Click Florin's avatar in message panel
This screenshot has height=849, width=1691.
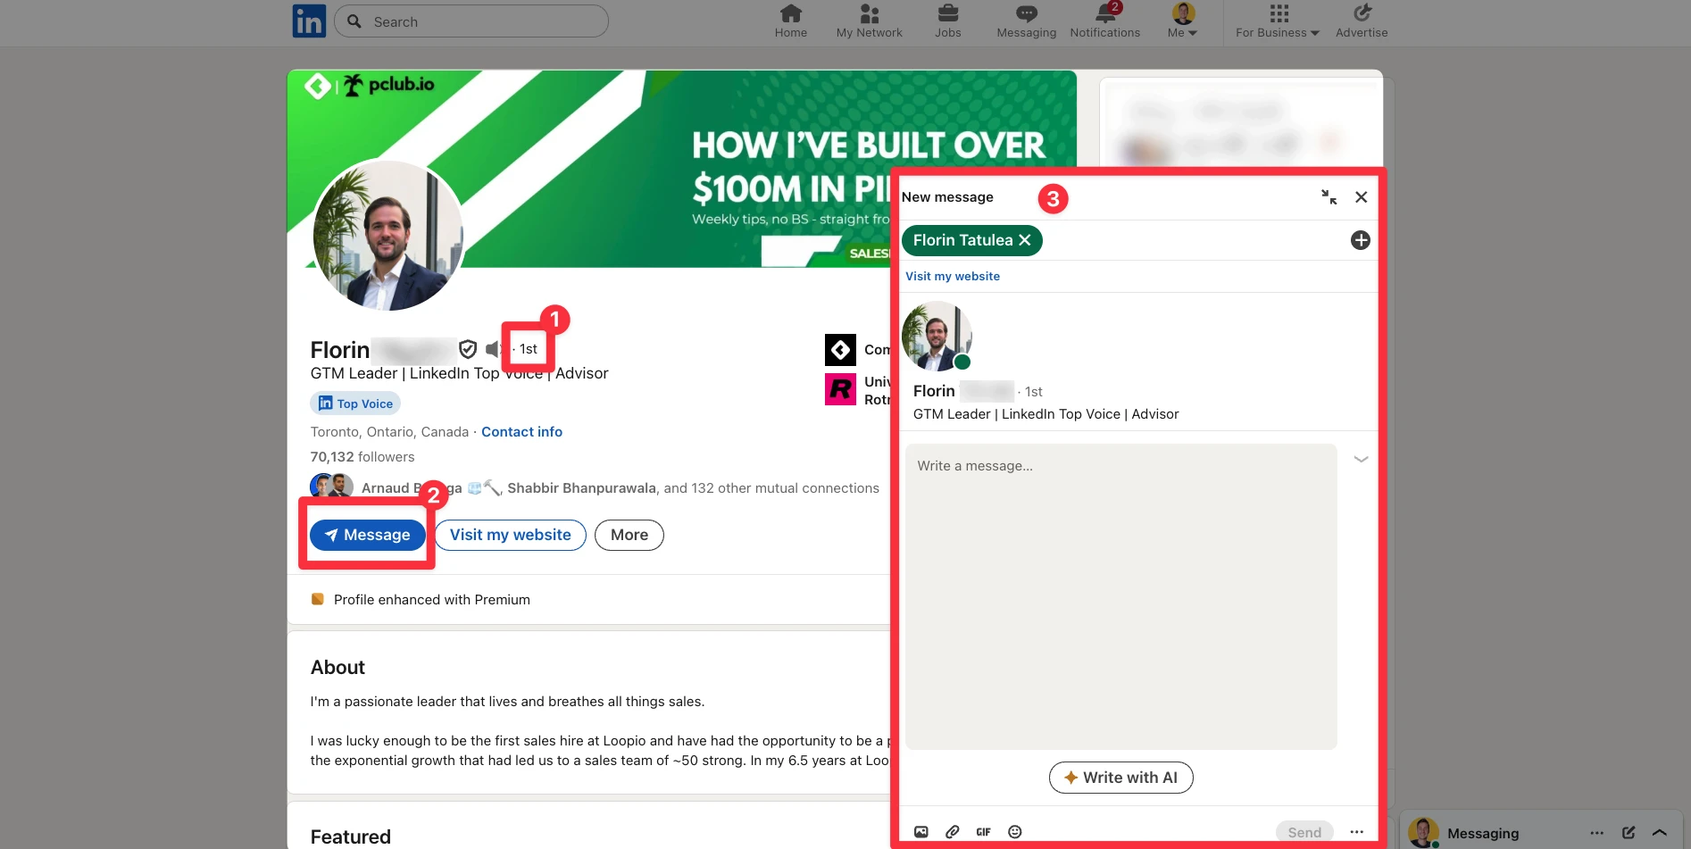pos(937,337)
